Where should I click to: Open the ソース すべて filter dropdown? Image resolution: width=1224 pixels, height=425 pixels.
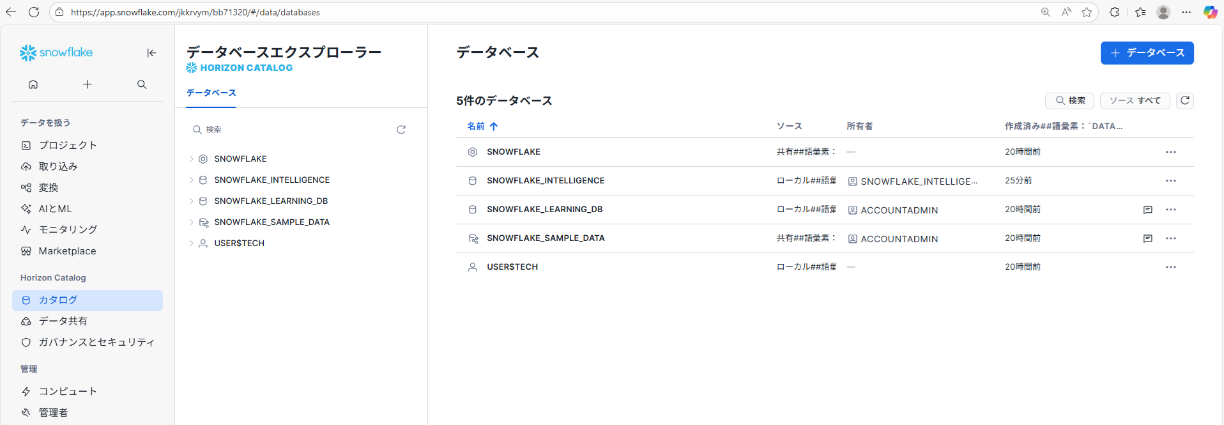point(1135,100)
